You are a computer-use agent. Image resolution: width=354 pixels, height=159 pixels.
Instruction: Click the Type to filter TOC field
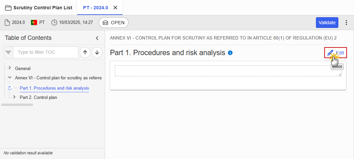point(46,52)
